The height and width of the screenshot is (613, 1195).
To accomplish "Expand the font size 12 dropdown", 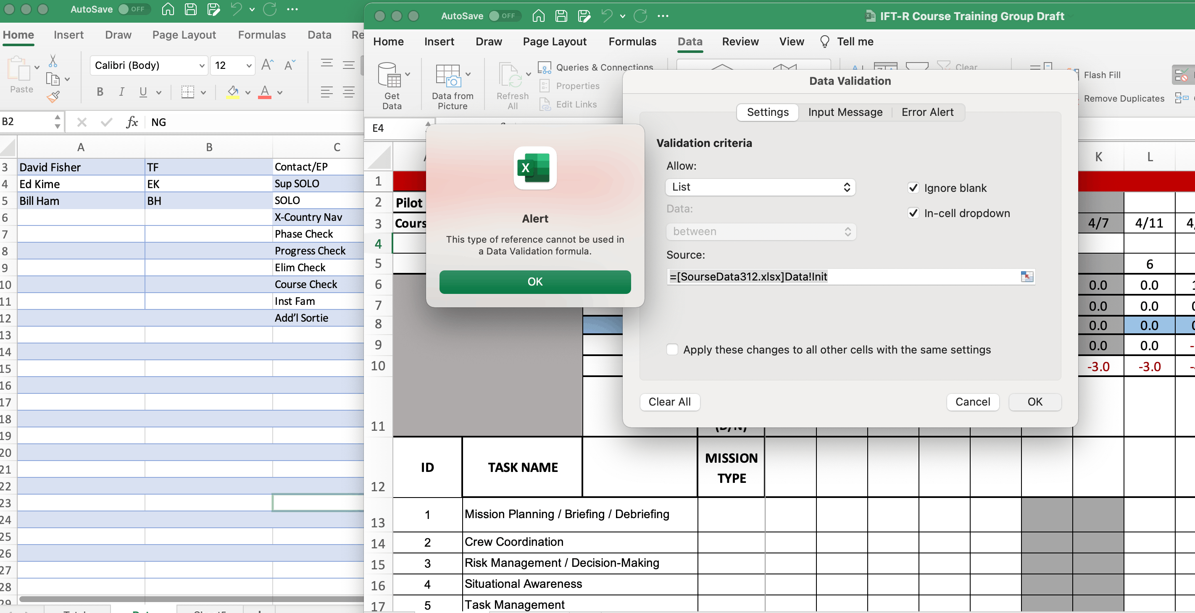I will click(249, 65).
